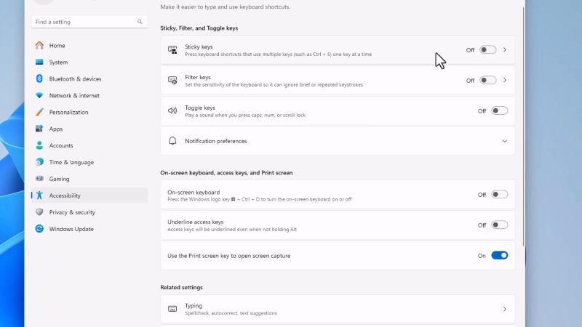Enable the Toggle keys switch
Image resolution: width=582 pixels, height=327 pixels.
(499, 110)
